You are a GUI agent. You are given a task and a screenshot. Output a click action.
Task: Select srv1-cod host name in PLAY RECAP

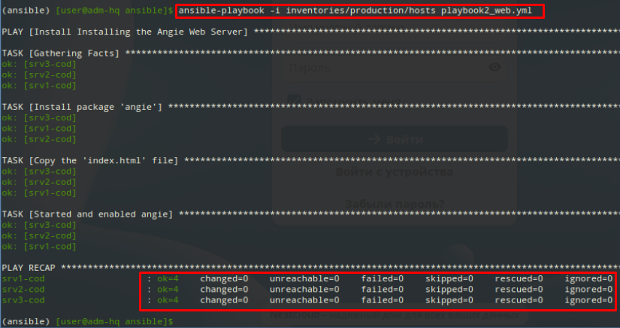pos(23,278)
